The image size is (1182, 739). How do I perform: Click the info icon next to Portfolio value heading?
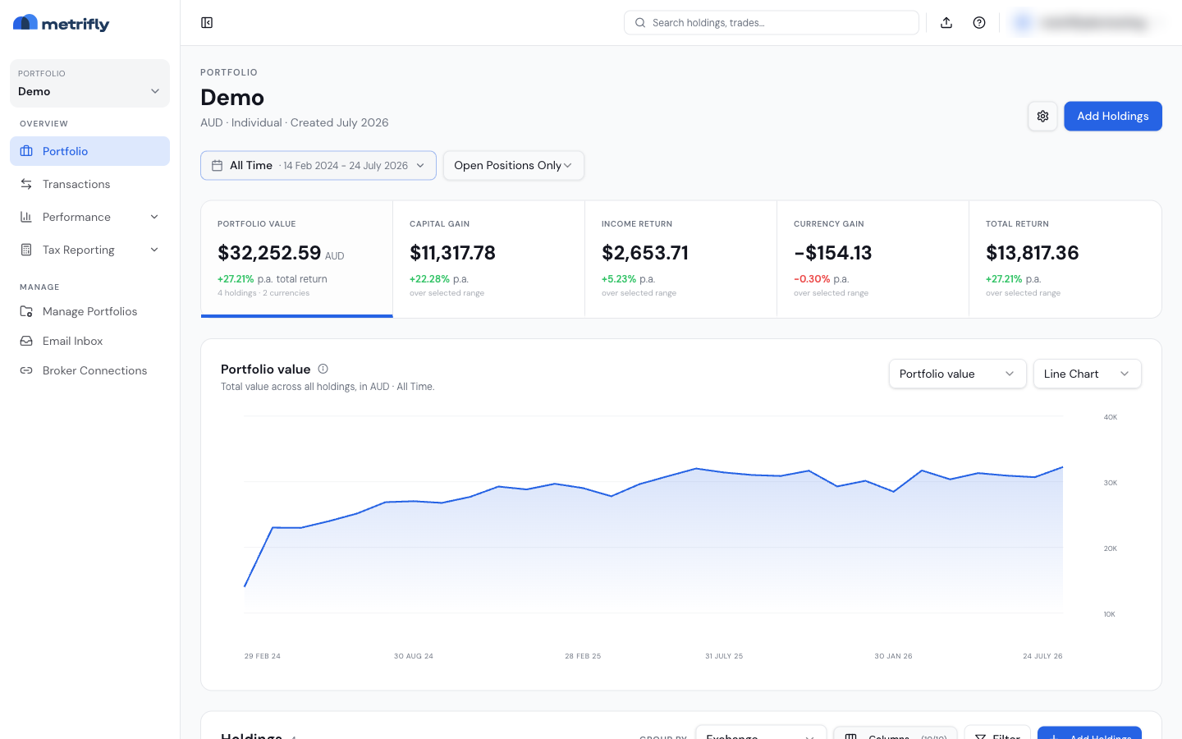click(x=323, y=369)
